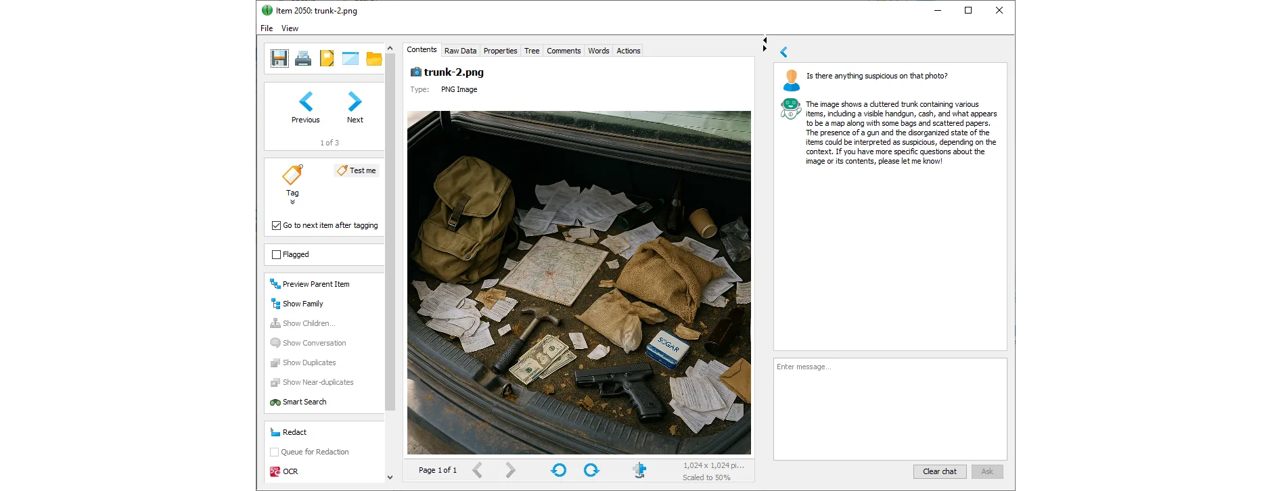Switch to the Properties tab
The height and width of the screenshot is (491, 1272).
pyautogui.click(x=500, y=51)
